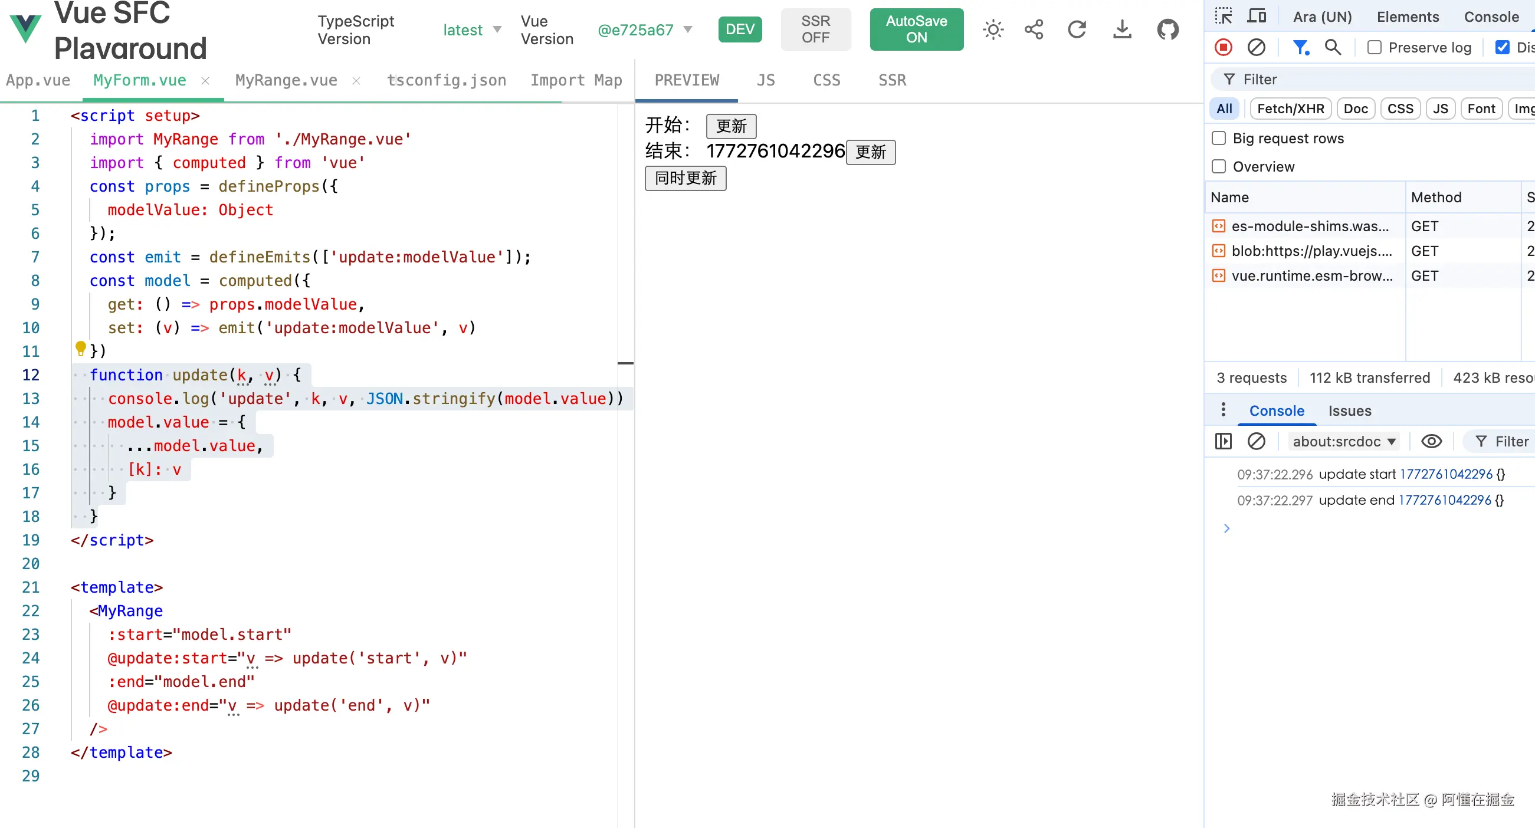Click the 同时更新 button in preview
The height and width of the screenshot is (828, 1535).
tap(685, 178)
